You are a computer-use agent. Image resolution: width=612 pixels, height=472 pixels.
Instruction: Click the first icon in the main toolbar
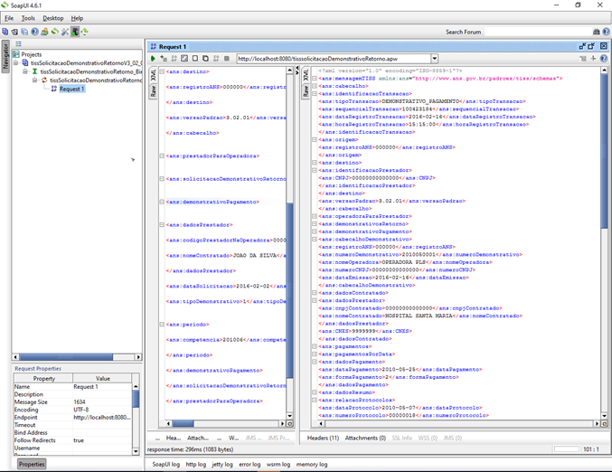pos(5,32)
